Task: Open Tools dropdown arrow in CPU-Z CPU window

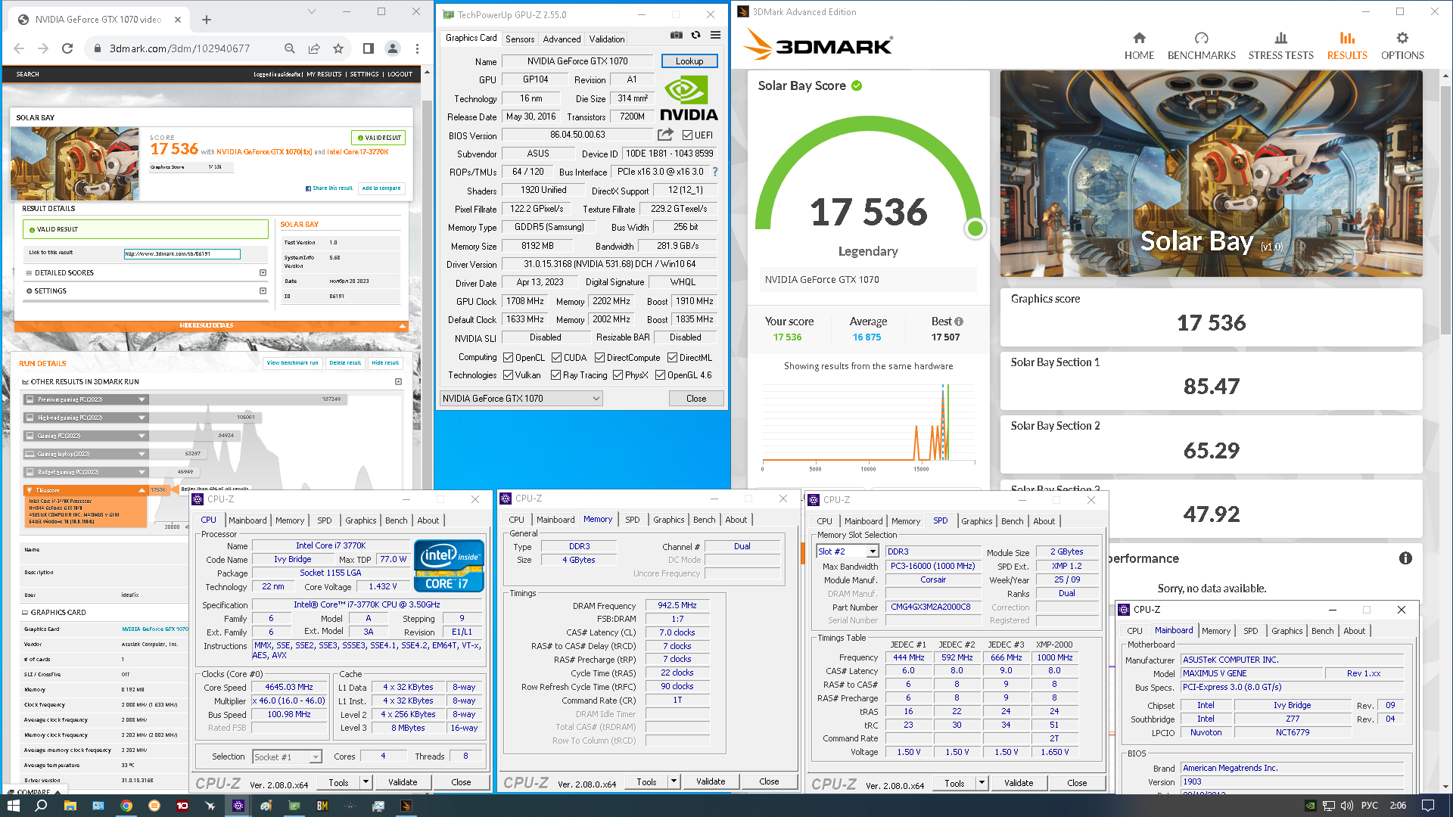Action: (x=366, y=782)
